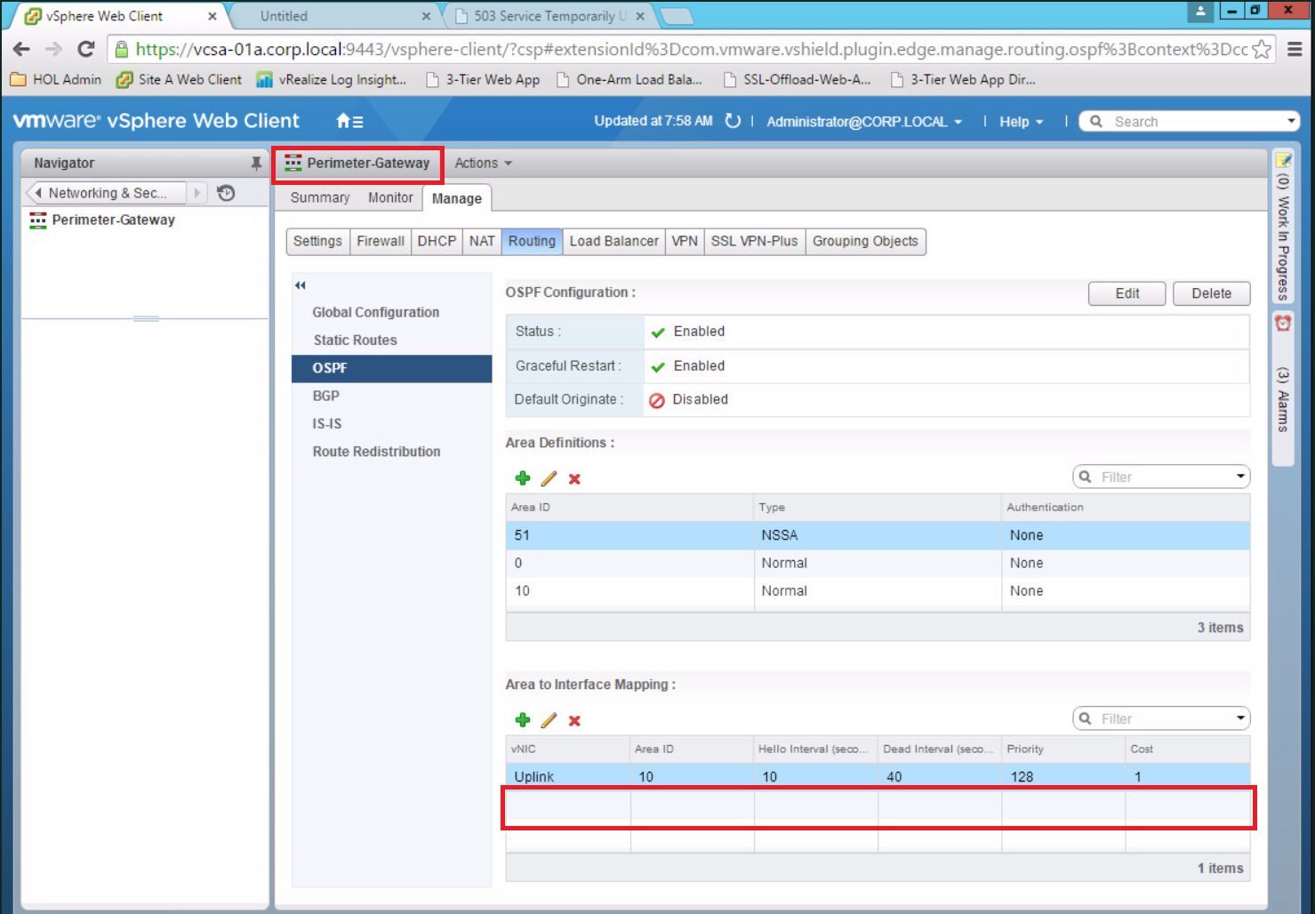
Task: Open the HOL Admin bookmark folder
Action: click(56, 79)
